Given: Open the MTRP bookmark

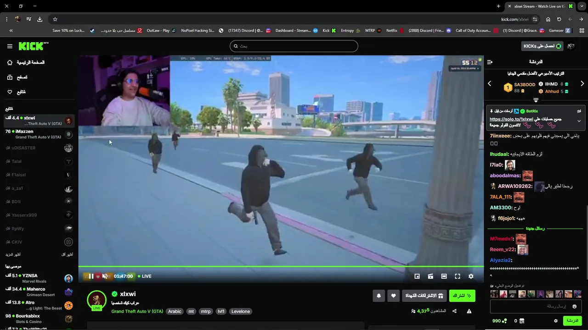Looking at the screenshot, I should (373, 31).
